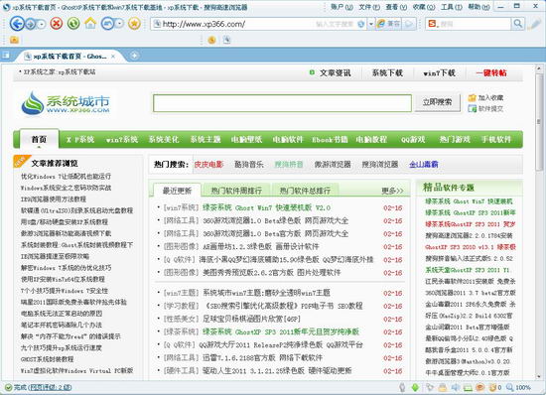The width and height of the screenshot is (546, 395).
Task: Expand the undo closed pages dropdown arrow
Action: [x=119, y=24]
